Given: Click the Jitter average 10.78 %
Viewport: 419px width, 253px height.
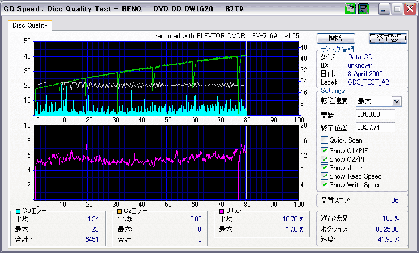Looking at the screenshot, I should tap(293, 219).
